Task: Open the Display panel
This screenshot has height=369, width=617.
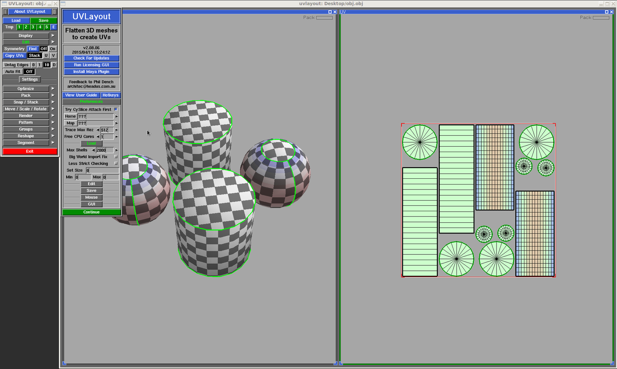Action: [x=26, y=36]
